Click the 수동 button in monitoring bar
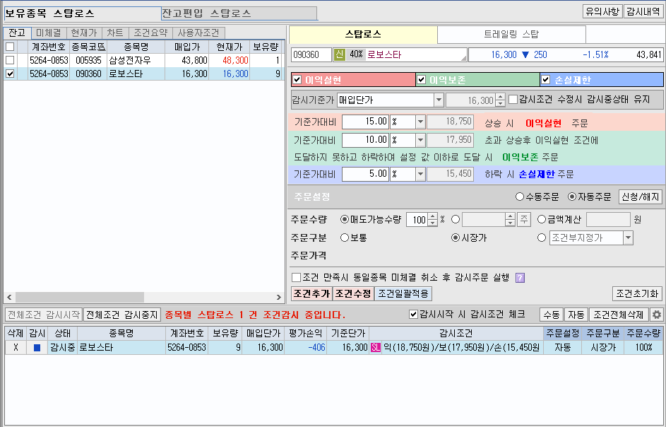666x427 pixels. pyautogui.click(x=552, y=315)
